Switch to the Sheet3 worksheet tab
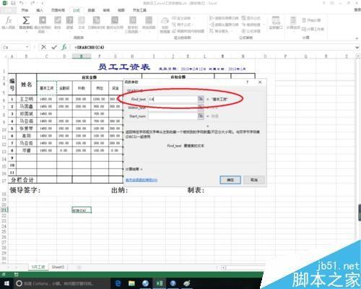361x289 pixels. pyautogui.click(x=58, y=267)
